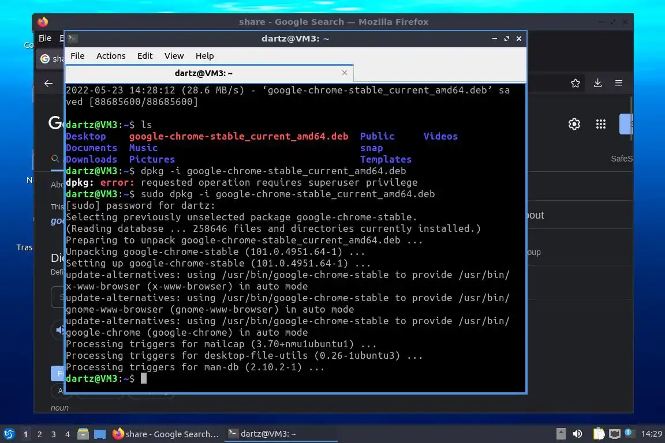
Task: Click show desktop icon in taskbar
Action: pyautogui.click(x=100, y=434)
